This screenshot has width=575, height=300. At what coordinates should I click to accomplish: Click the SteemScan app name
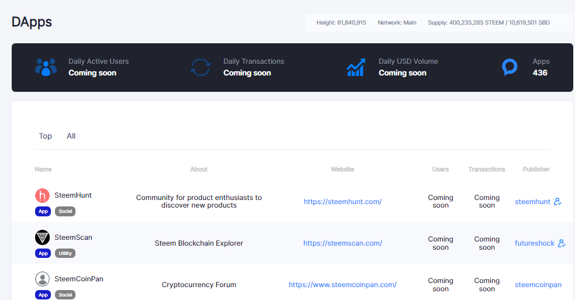click(x=73, y=237)
